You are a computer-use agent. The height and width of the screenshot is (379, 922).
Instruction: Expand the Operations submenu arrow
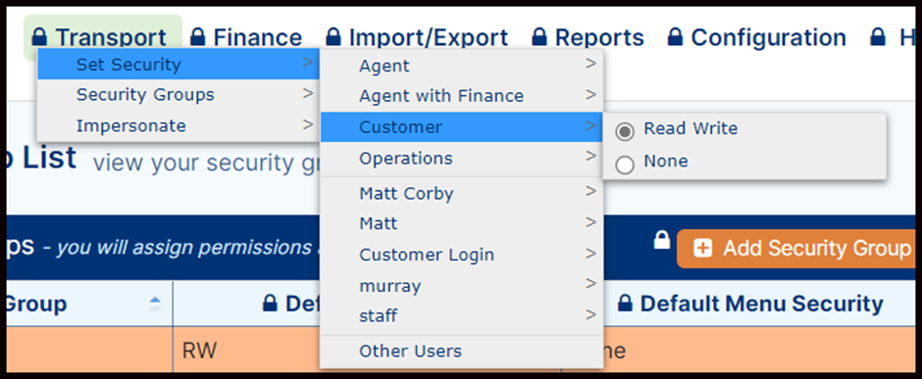[x=590, y=156]
